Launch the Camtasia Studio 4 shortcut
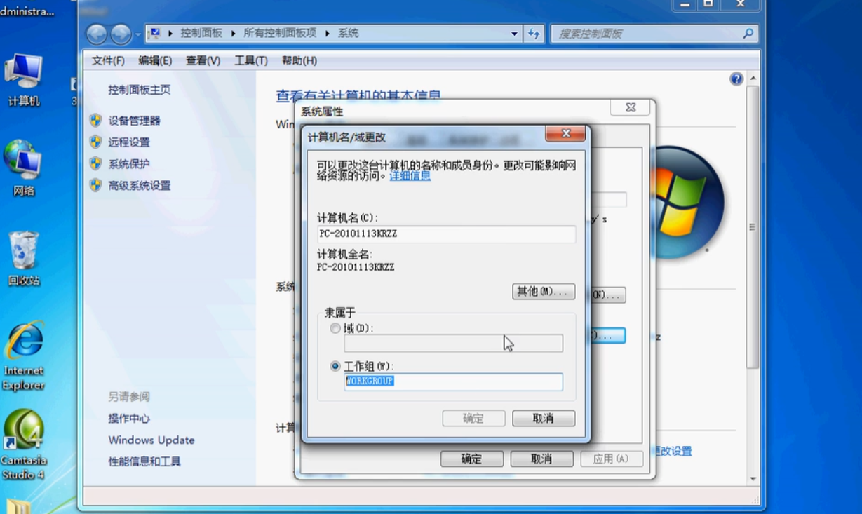The image size is (862, 514). pos(24,445)
